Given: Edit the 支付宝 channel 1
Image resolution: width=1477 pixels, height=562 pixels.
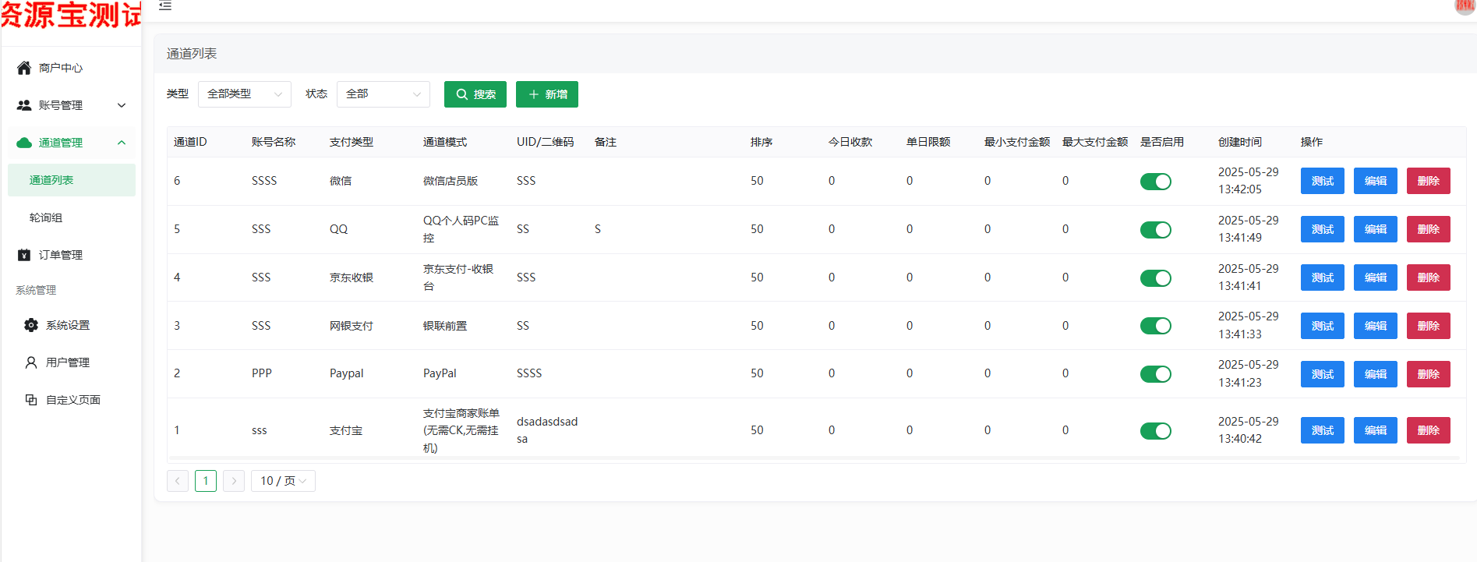Looking at the screenshot, I should [x=1376, y=430].
